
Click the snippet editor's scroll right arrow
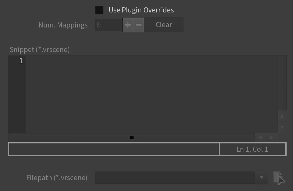[272, 138]
